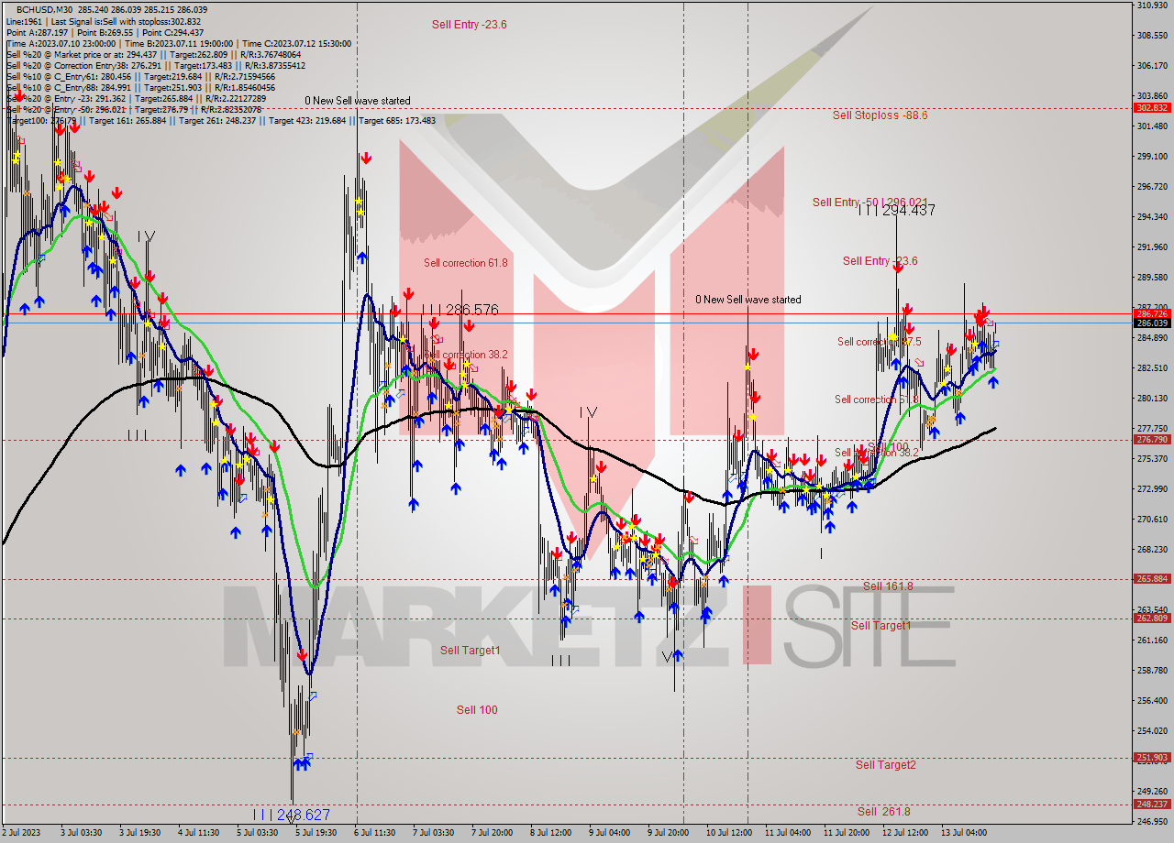
Task: Click the '12 Jul 12:00' time axis label
Action: 905,833
